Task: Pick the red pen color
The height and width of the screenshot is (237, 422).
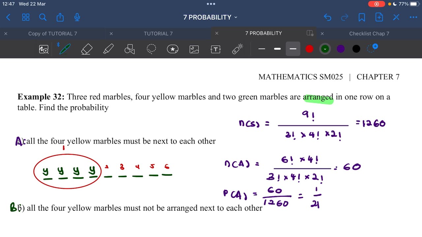Action: point(309,49)
